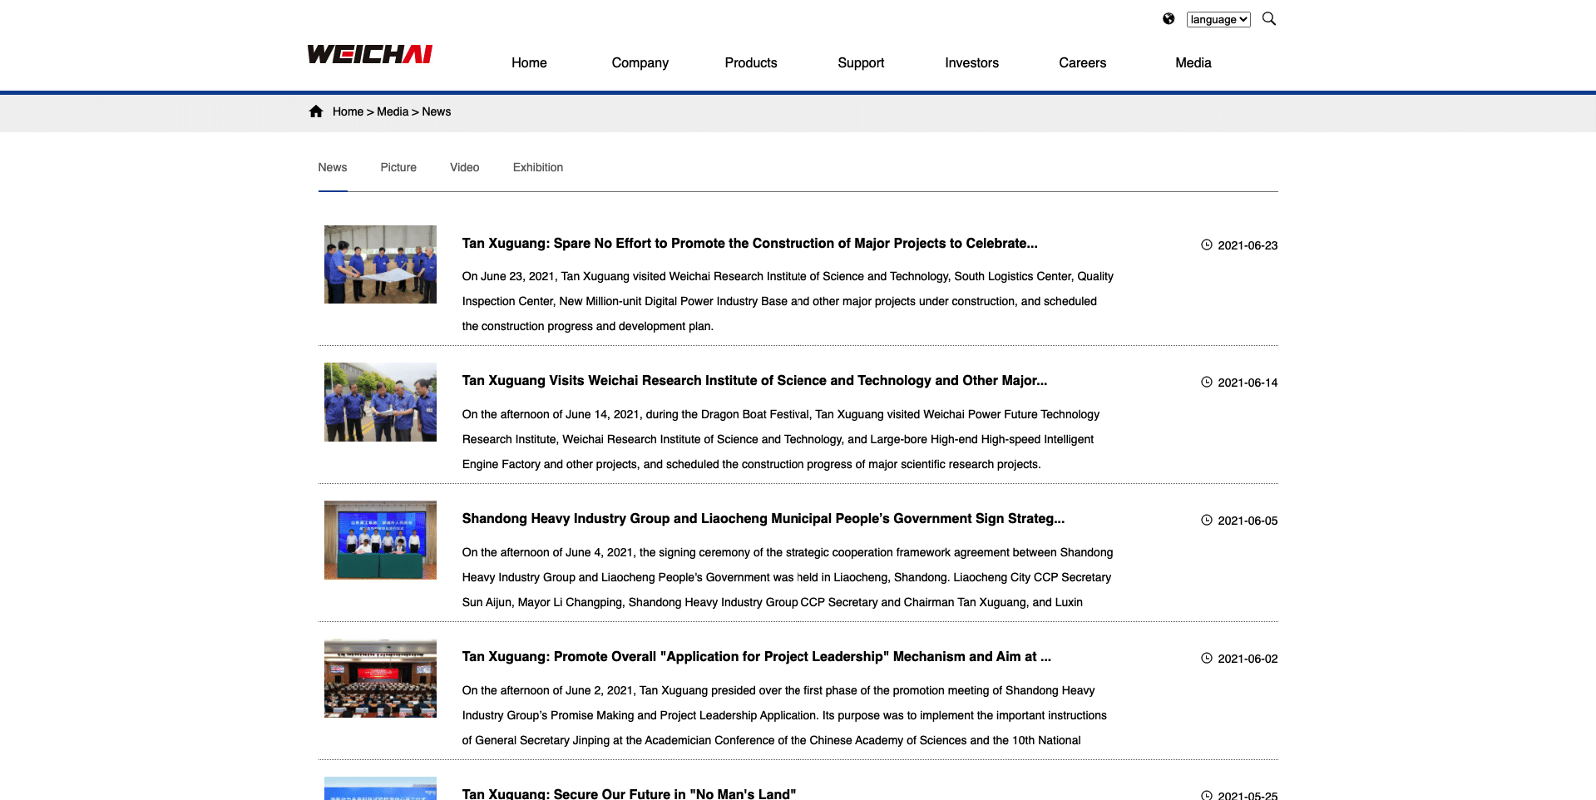Click thumbnail of June 23 construction visit article
Image resolution: width=1596 pixels, height=800 pixels.
(x=380, y=264)
